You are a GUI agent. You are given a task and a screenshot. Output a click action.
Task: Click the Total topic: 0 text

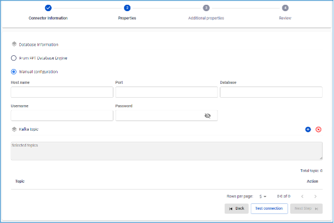(x=311, y=171)
